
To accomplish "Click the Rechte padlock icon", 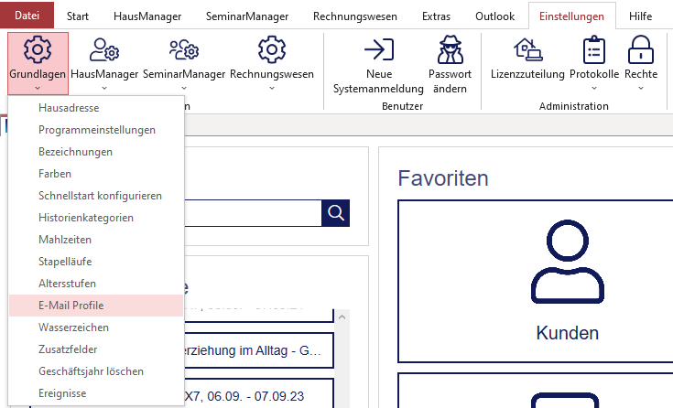I will tap(640, 49).
